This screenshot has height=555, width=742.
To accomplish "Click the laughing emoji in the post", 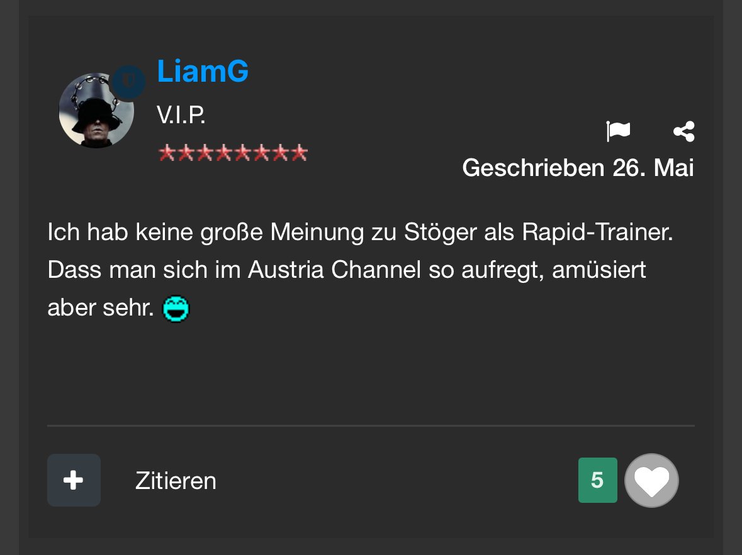I will click(176, 308).
